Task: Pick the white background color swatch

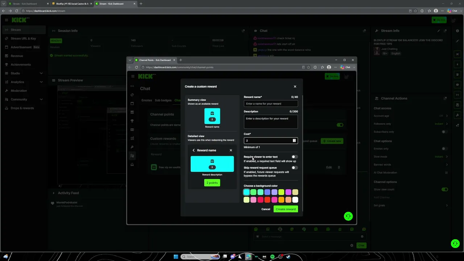Action: (295, 200)
